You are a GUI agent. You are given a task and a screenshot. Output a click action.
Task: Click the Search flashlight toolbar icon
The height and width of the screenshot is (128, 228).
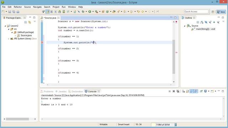tap(118, 12)
